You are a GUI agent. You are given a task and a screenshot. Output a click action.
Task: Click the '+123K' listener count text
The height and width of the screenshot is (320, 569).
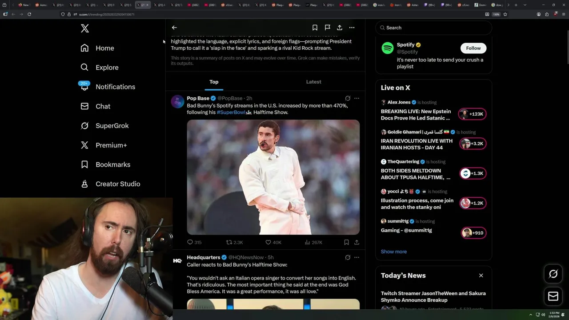(x=477, y=114)
